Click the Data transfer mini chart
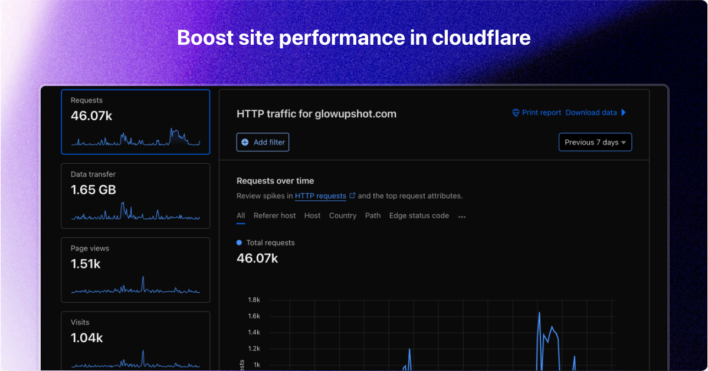Image resolution: width=708 pixels, height=371 pixels. [135, 213]
